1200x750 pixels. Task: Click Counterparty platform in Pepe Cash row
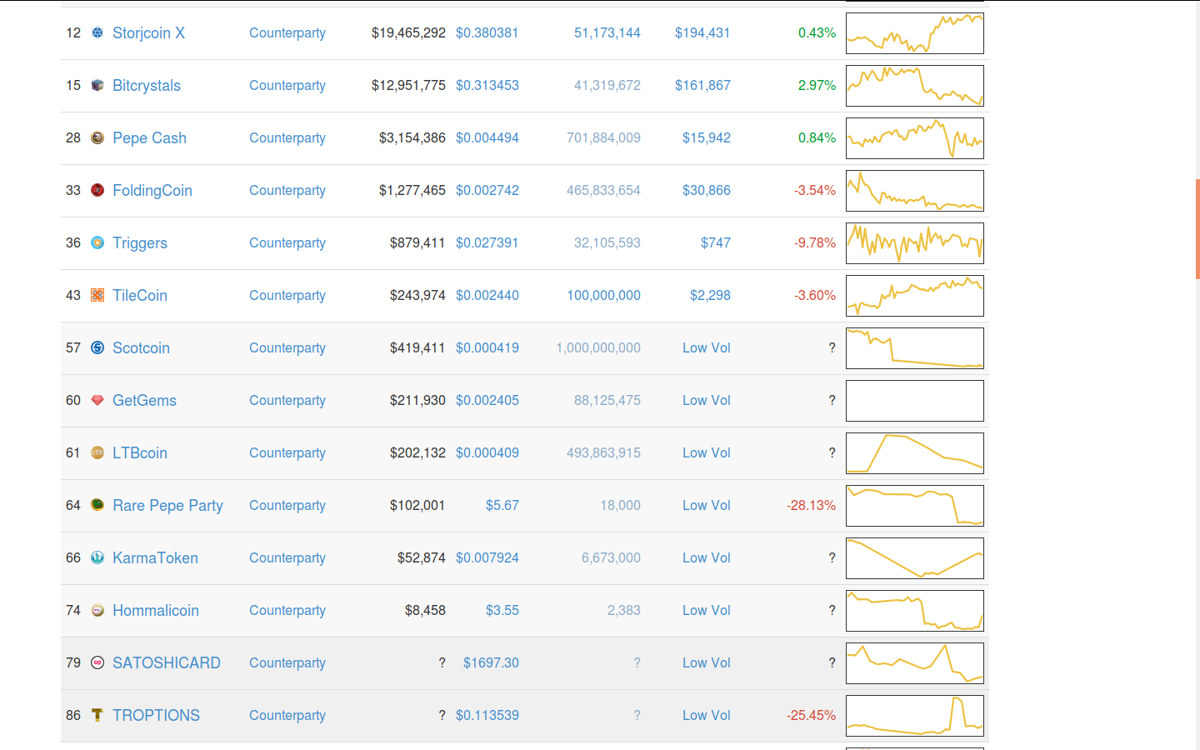coord(287,137)
